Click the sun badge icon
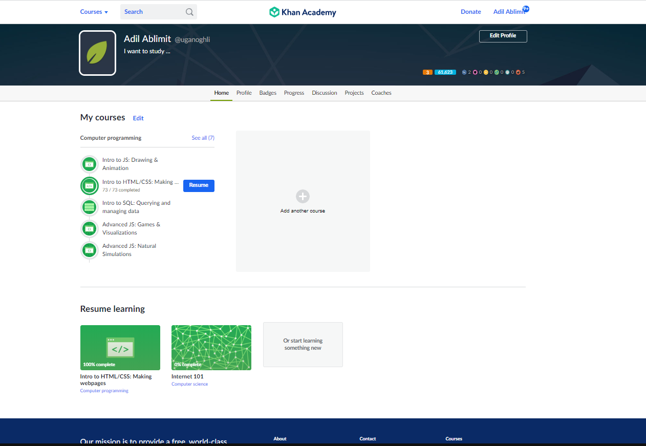Viewport: 646px width, 446px height. click(x=486, y=72)
